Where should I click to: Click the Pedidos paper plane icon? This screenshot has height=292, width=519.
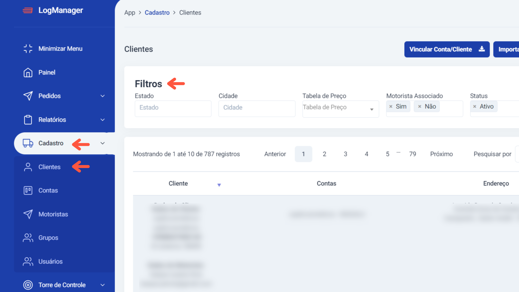point(28,96)
